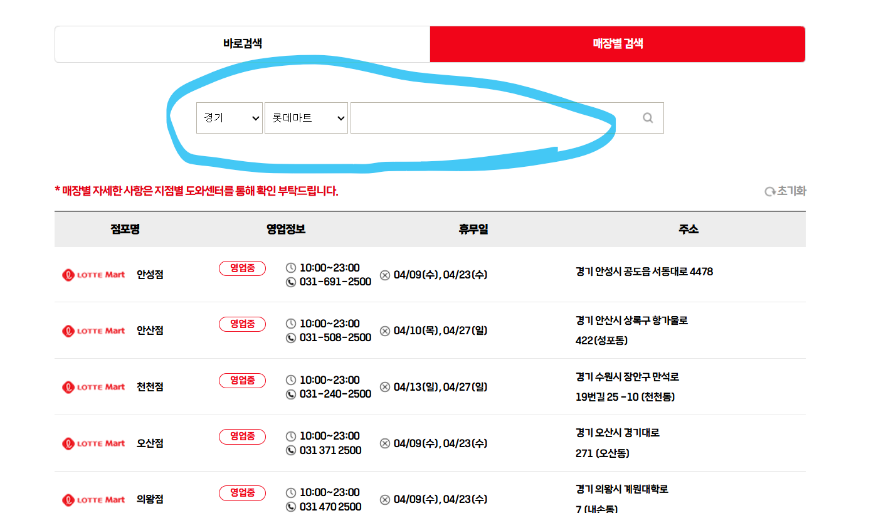Click the closed-day icon in 안산점 row

pos(385,331)
